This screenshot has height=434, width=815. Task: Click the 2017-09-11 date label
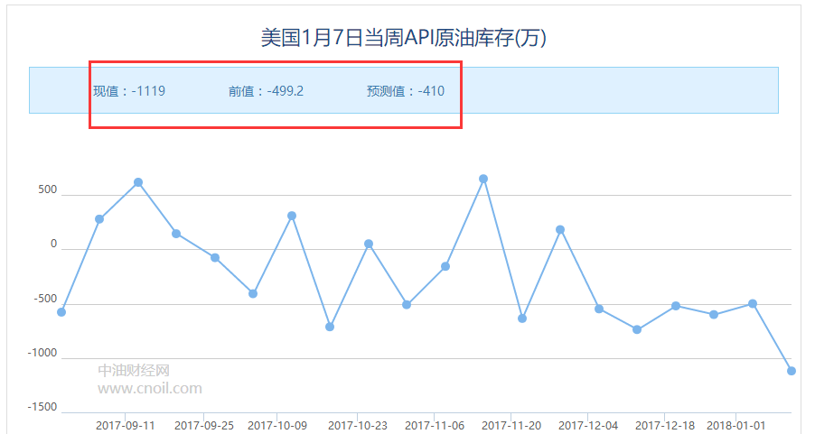click(x=126, y=425)
